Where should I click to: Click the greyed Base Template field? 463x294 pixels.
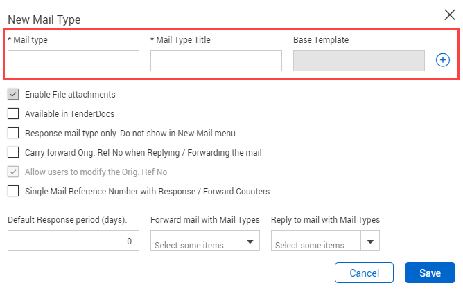click(x=359, y=61)
